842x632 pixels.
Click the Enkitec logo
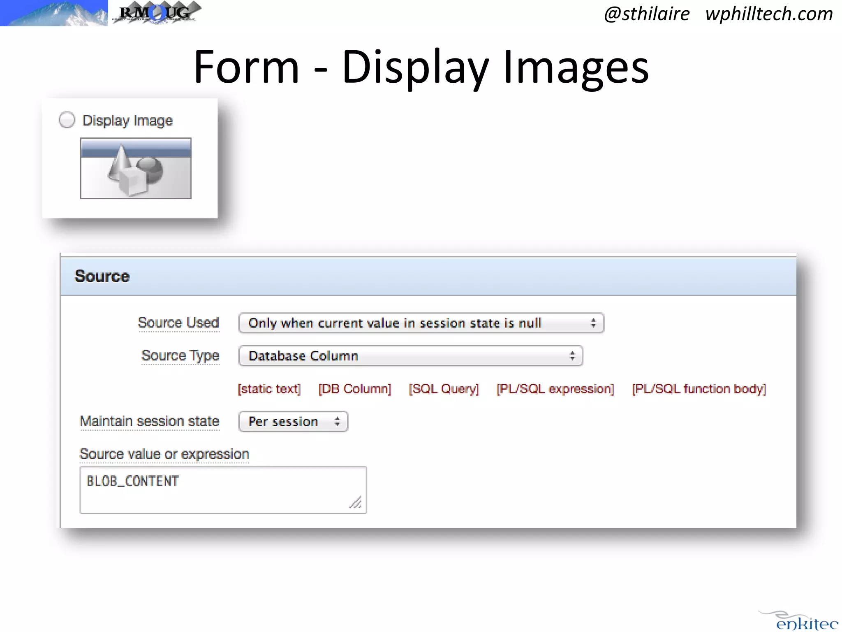coord(799,620)
